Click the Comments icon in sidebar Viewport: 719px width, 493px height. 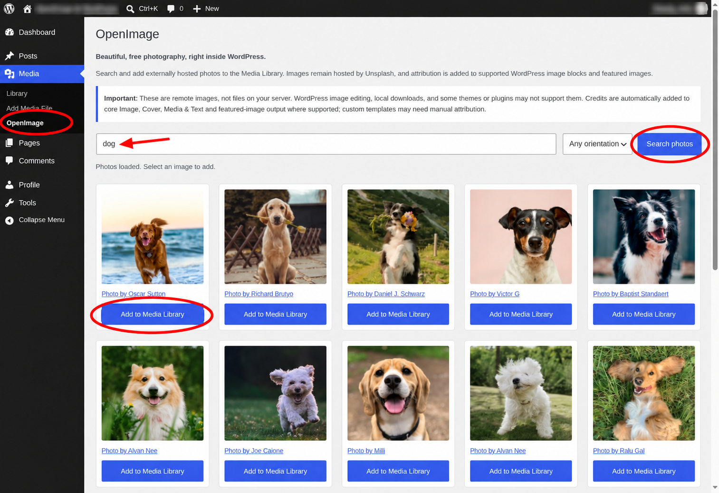10,161
